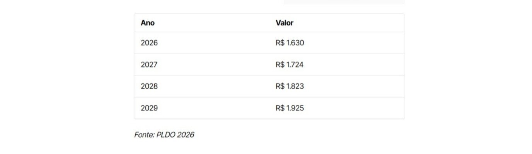
Task: Select the 2028 year cell
Action: coord(149,86)
